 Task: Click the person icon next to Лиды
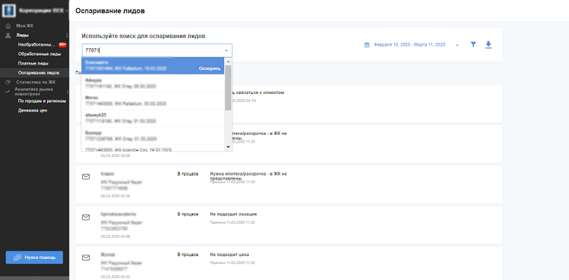click(x=8, y=35)
